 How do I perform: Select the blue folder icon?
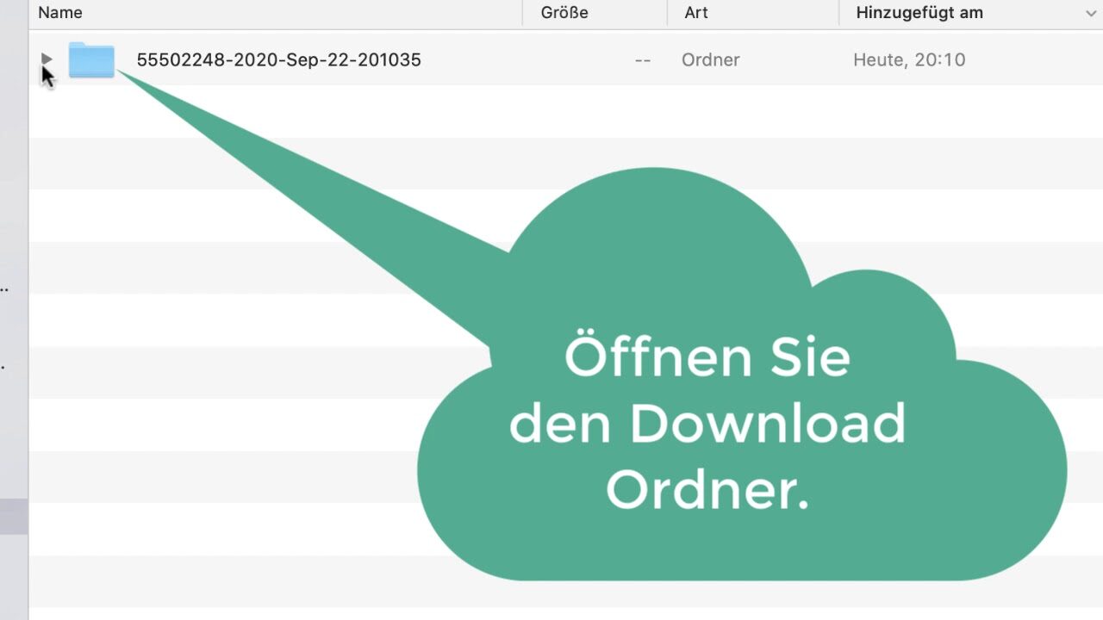(x=91, y=60)
